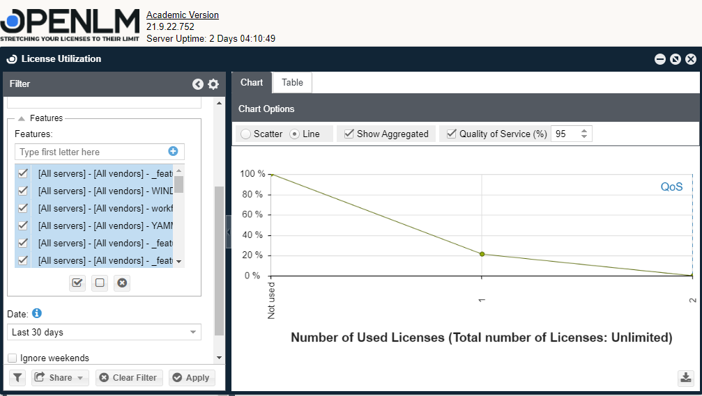The height and width of the screenshot is (396, 702).
Task: Toggle the Quality of Service (%) checkbox
Action: click(x=452, y=134)
